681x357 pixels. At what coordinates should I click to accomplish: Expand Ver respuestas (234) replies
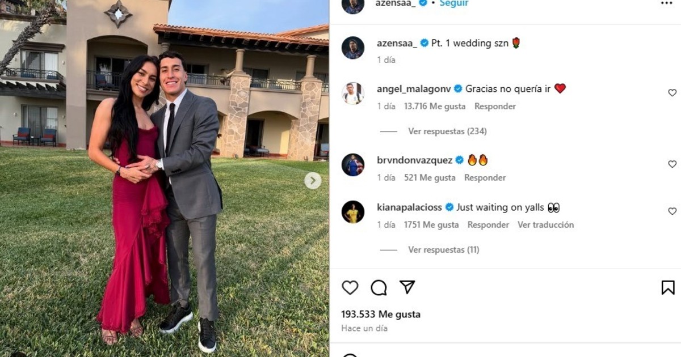[447, 131]
